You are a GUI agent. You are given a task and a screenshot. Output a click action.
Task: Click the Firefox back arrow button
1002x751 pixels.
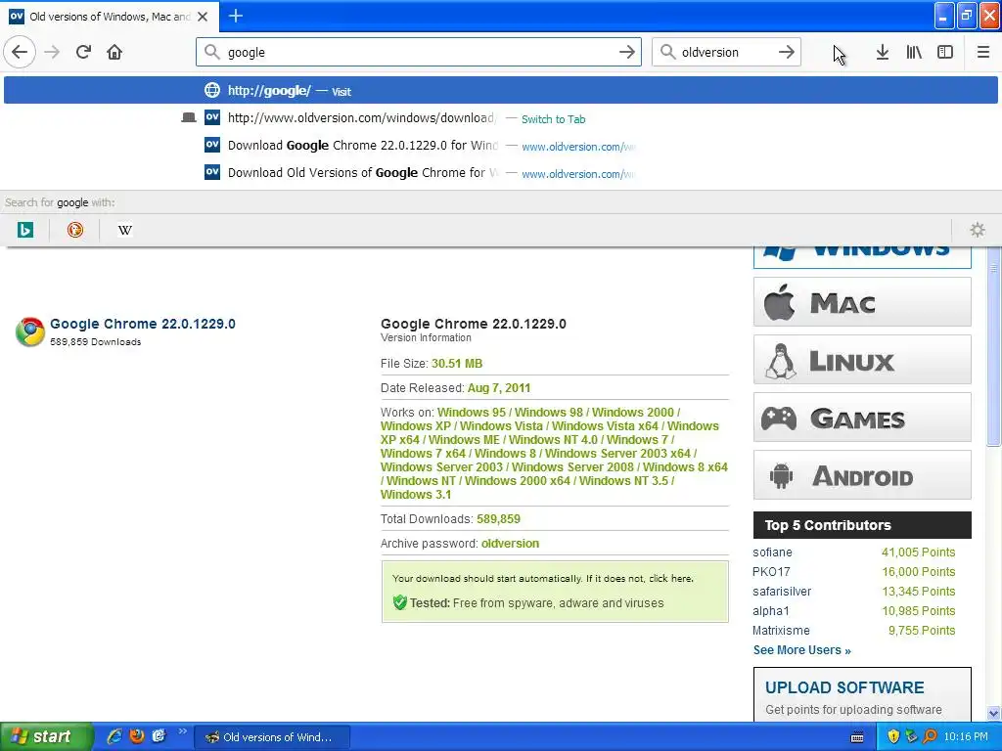20,52
